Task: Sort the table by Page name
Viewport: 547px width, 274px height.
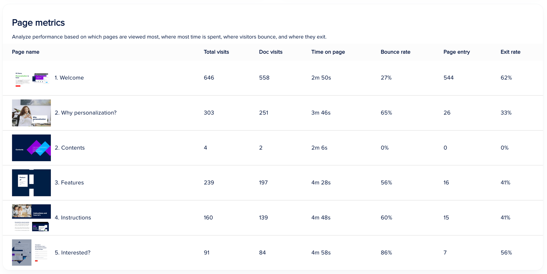Action: pos(25,52)
